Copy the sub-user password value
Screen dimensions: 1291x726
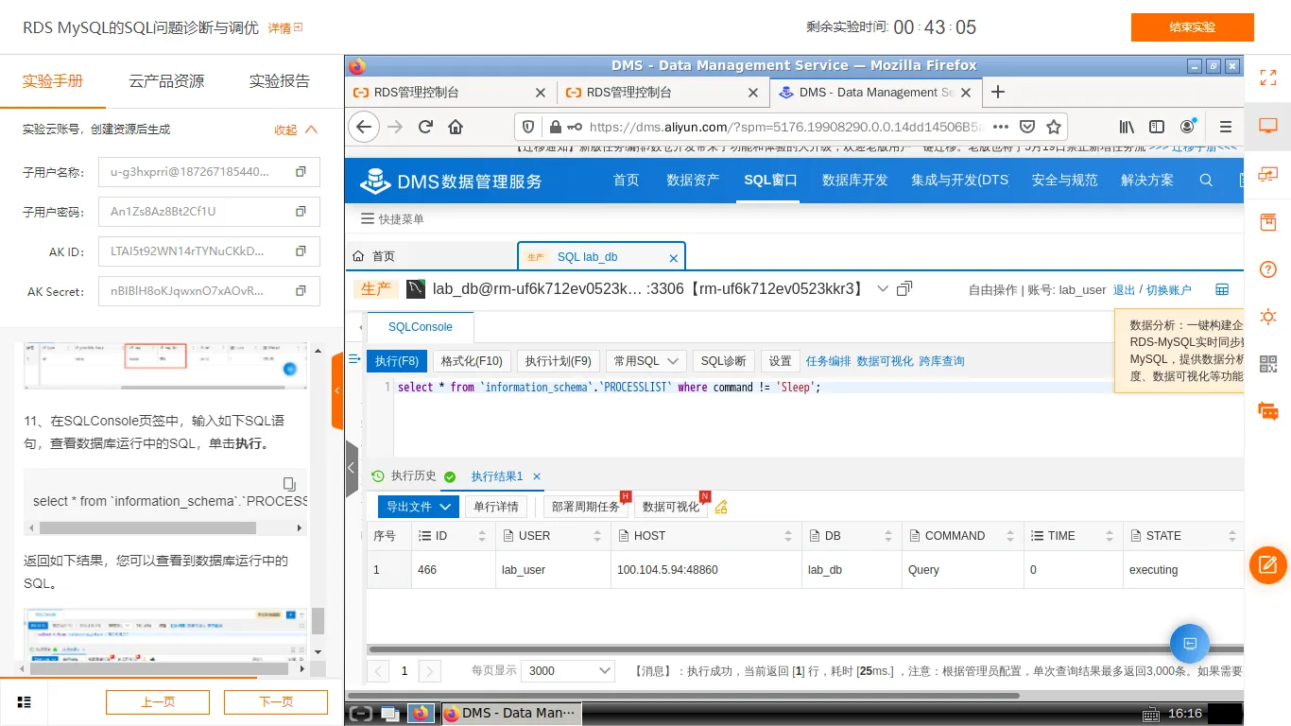click(301, 212)
